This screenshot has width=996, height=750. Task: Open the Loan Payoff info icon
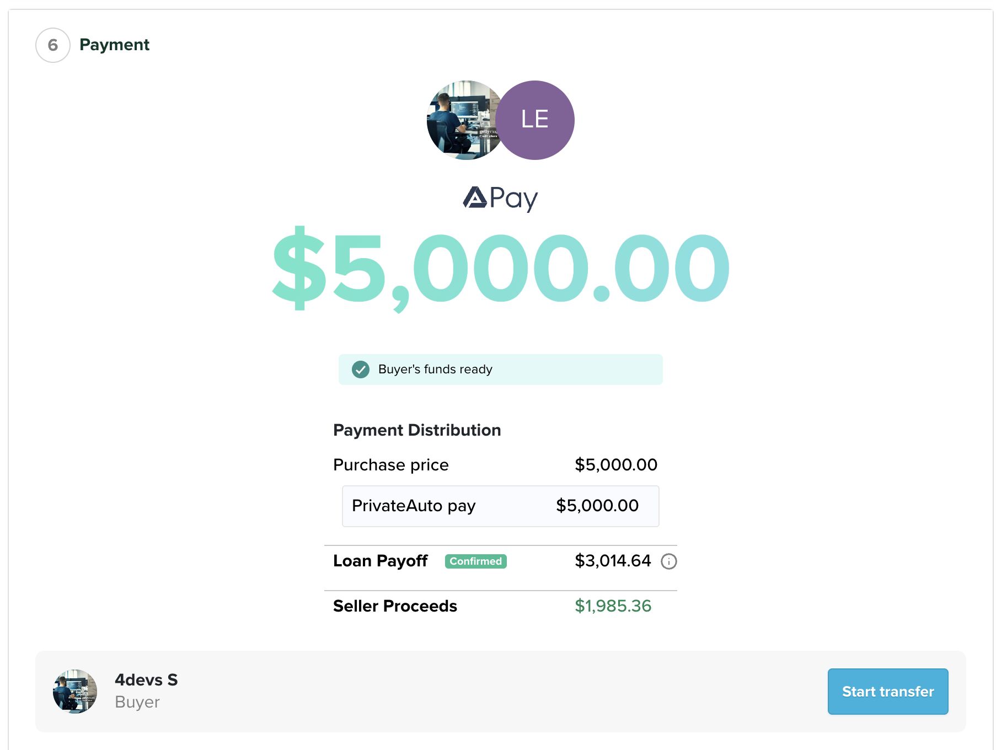pos(668,561)
